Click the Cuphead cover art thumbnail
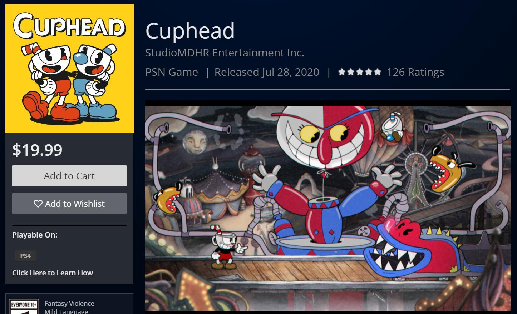This screenshot has width=517, height=314. pyautogui.click(x=70, y=69)
